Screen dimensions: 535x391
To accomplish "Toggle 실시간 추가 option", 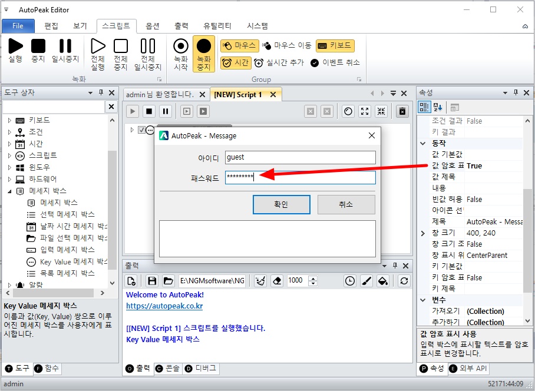I will pyautogui.click(x=279, y=63).
